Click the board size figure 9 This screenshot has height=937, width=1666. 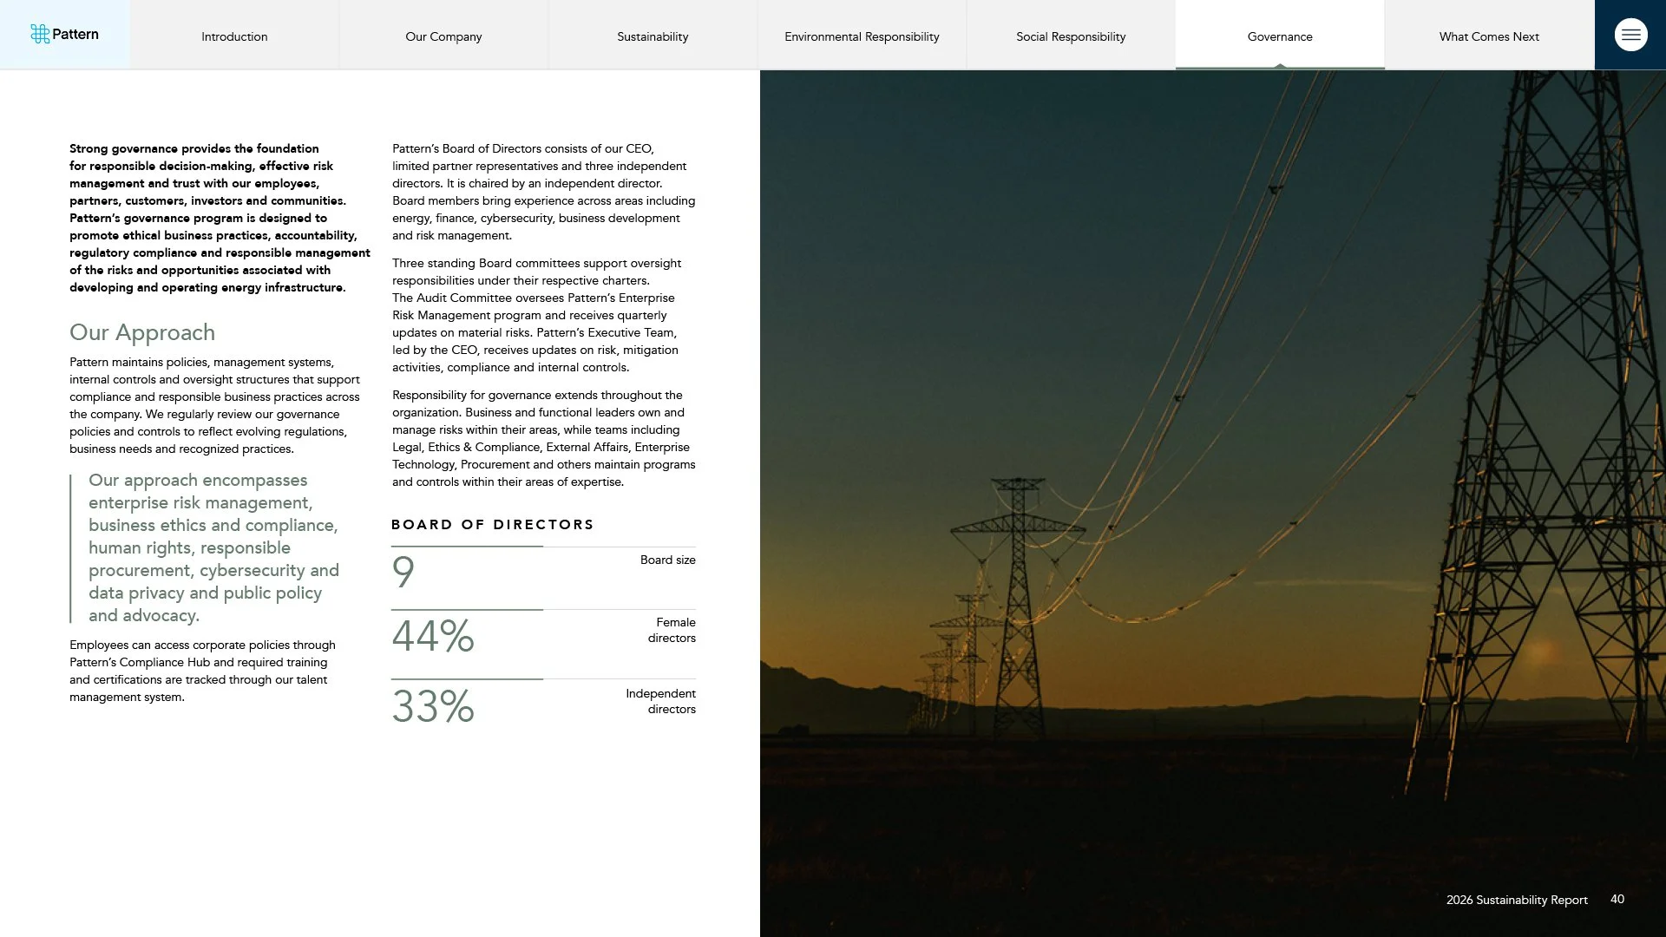click(x=403, y=572)
